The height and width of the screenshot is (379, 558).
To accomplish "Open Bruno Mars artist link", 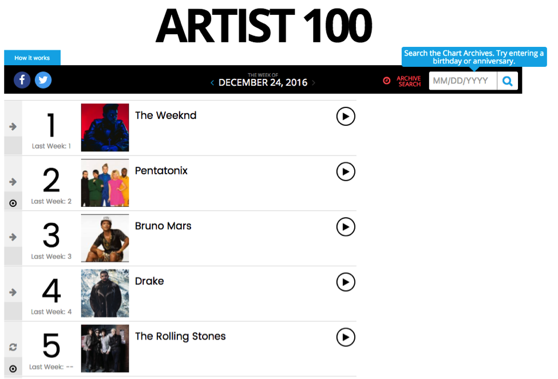I will tap(163, 226).
